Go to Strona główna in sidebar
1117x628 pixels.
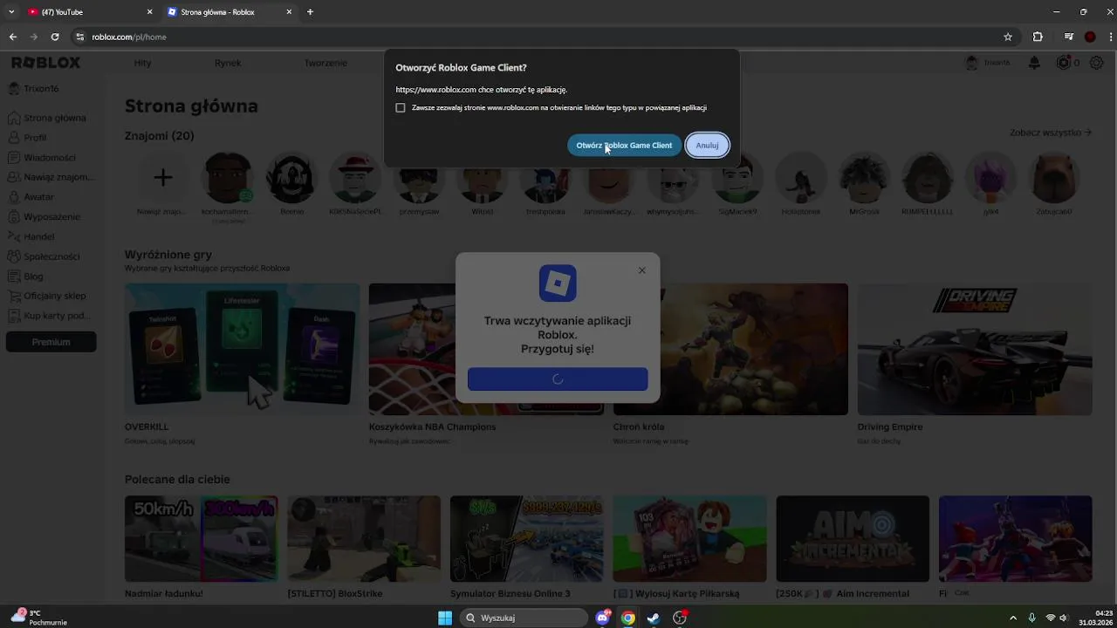click(x=47, y=118)
